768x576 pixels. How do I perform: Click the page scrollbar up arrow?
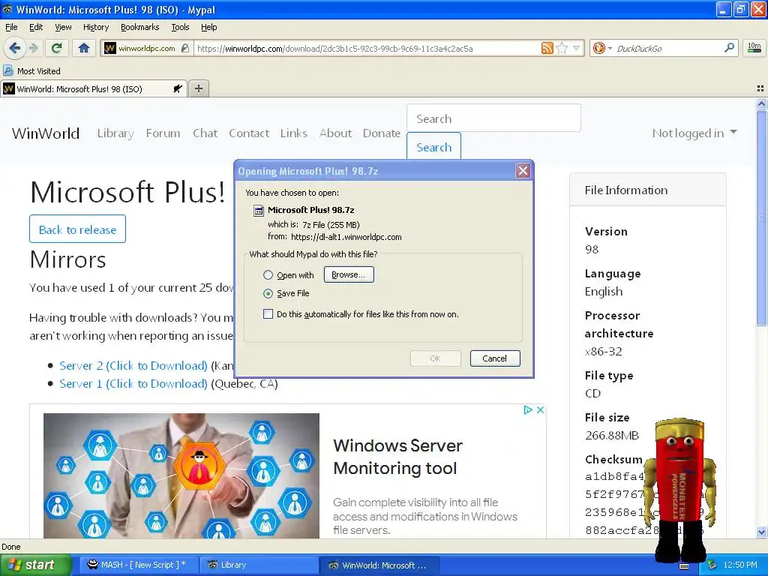(x=761, y=103)
